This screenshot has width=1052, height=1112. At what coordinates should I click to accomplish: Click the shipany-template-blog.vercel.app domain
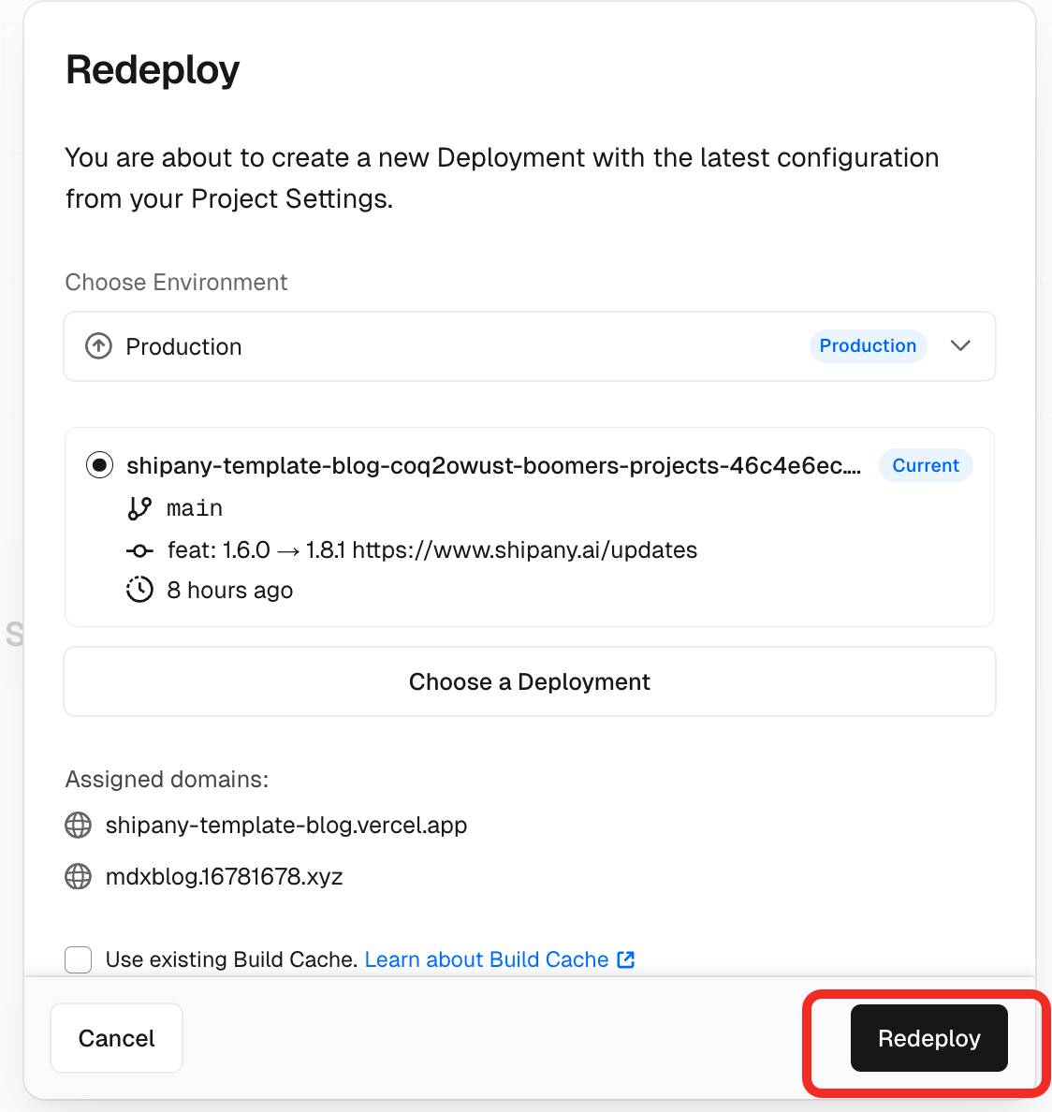[286, 825]
